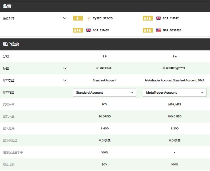The width and height of the screenshot is (210, 171).
Task: Click the tag icon beside 多种基础货币支持
Action: (x=164, y=68)
